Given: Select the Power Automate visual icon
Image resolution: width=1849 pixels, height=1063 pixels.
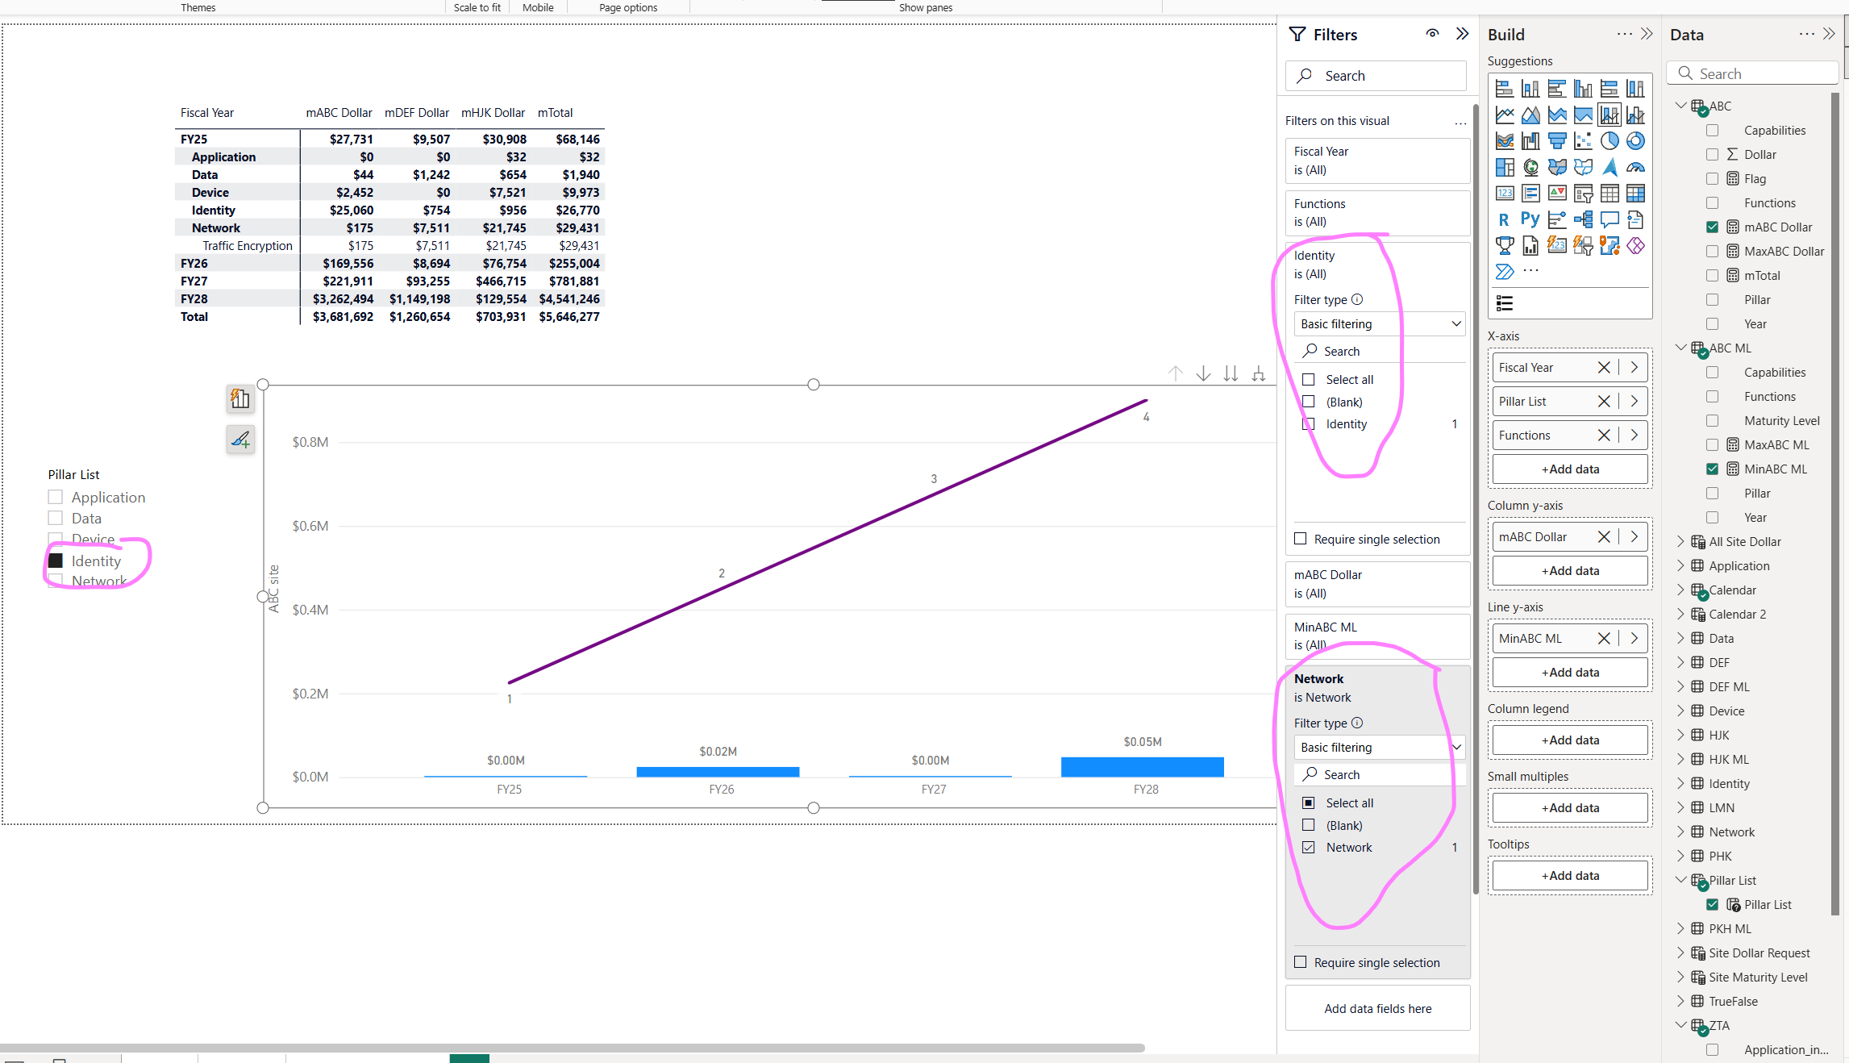Looking at the screenshot, I should coord(1505,272).
